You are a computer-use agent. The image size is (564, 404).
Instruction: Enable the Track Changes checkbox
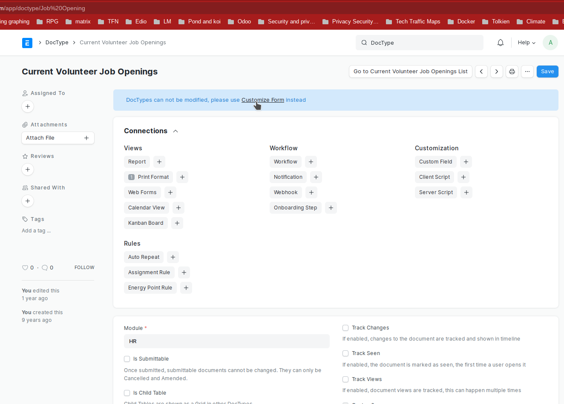click(345, 328)
